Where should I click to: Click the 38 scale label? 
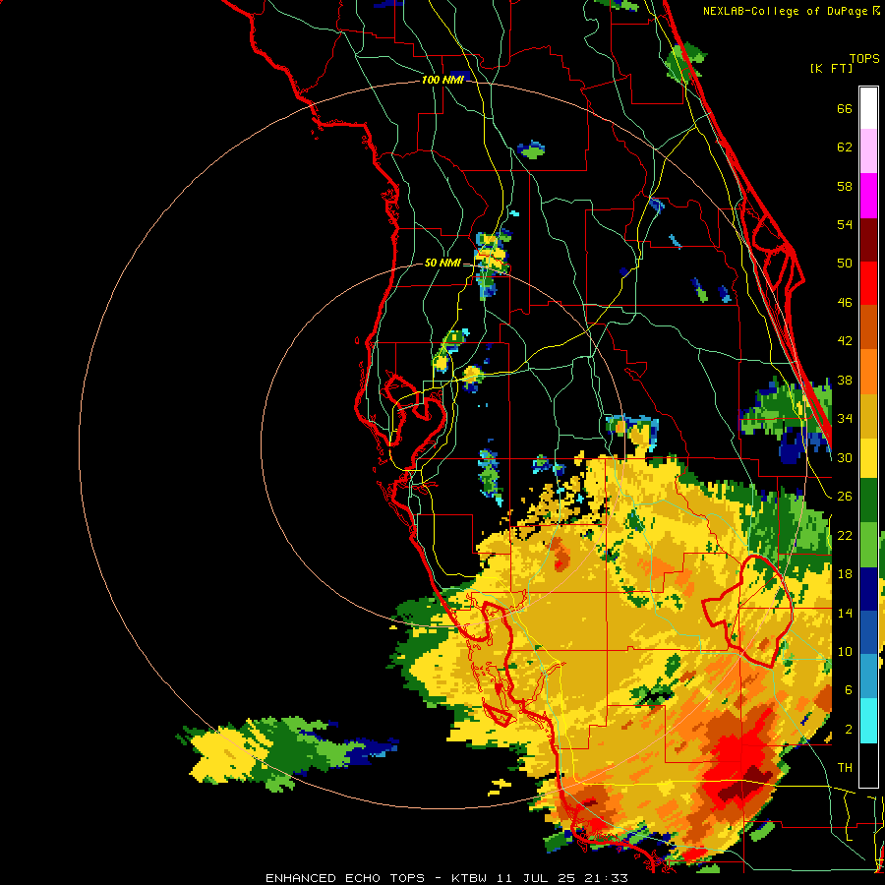(x=845, y=380)
